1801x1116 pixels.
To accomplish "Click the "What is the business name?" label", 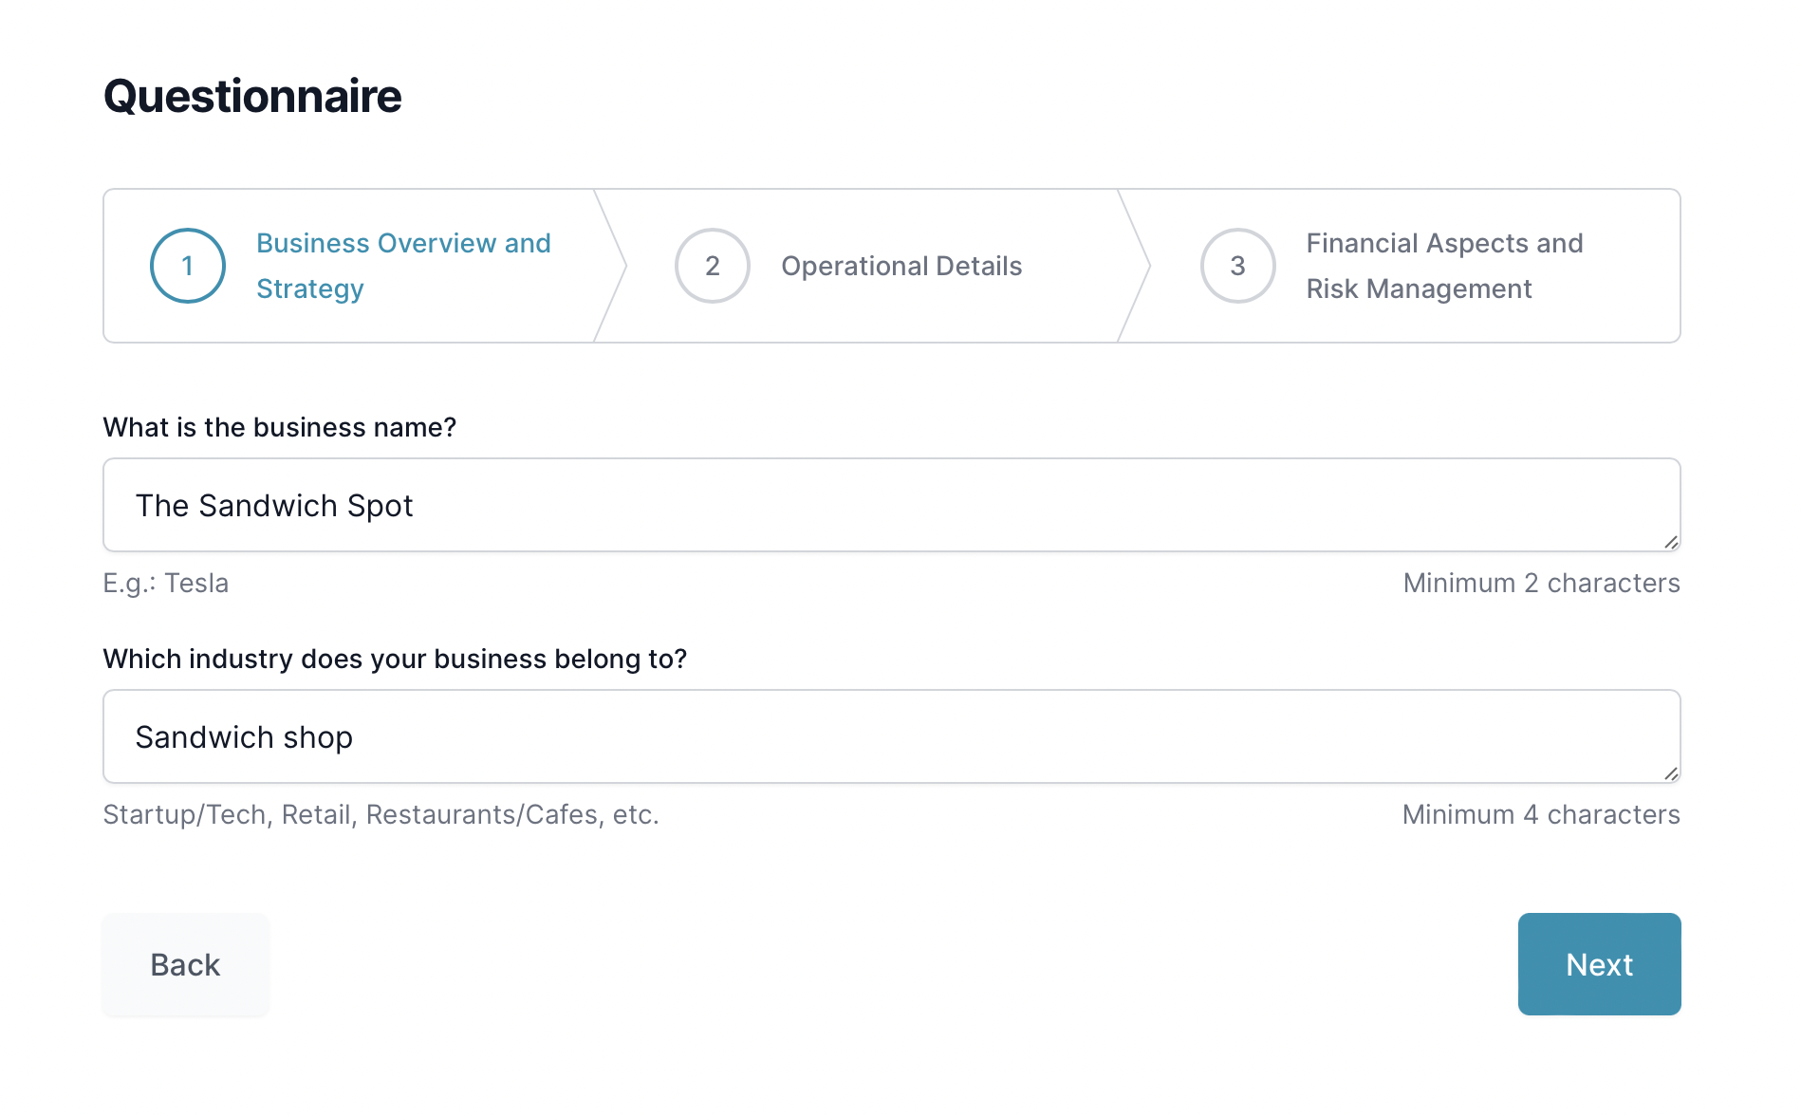I will (x=279, y=427).
